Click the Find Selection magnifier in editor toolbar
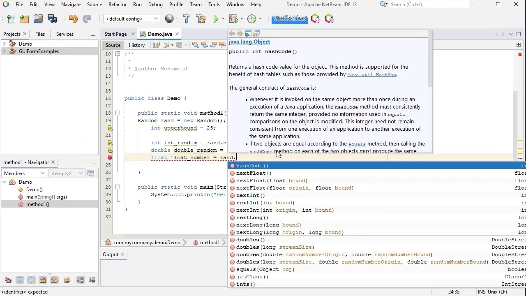The width and height of the screenshot is (526, 296). (x=196, y=45)
